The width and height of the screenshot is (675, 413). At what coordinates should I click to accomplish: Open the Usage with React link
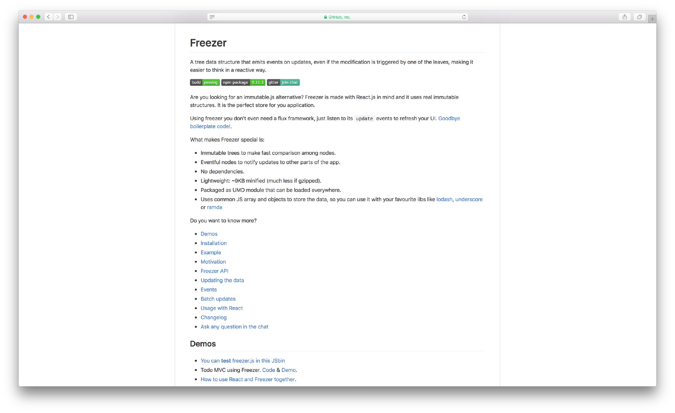(222, 308)
